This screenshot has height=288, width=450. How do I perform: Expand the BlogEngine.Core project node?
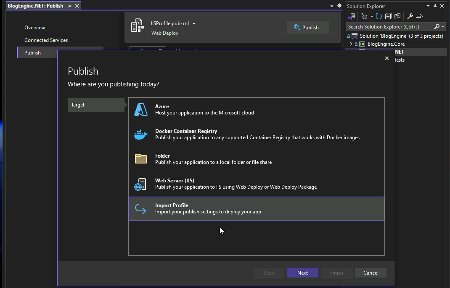pyautogui.click(x=351, y=44)
